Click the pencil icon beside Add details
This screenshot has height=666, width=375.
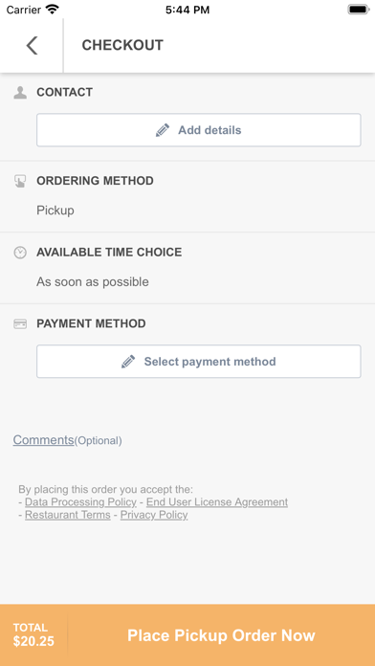pos(163,130)
